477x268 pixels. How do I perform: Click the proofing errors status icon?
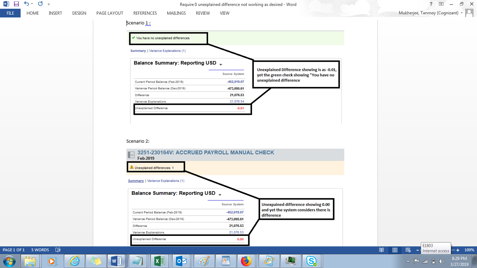58,250
